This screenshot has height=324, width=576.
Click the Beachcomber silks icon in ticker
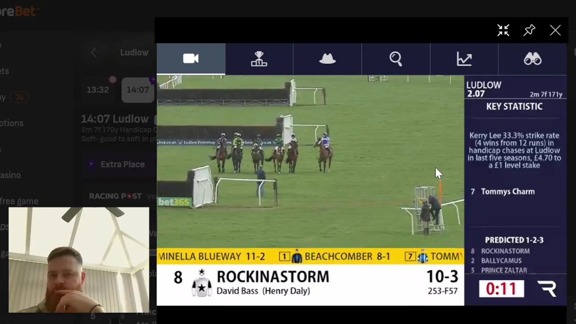coord(297,256)
